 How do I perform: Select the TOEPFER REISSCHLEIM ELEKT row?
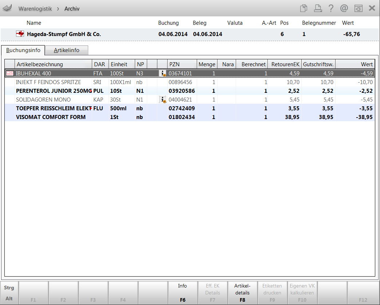pos(190,108)
